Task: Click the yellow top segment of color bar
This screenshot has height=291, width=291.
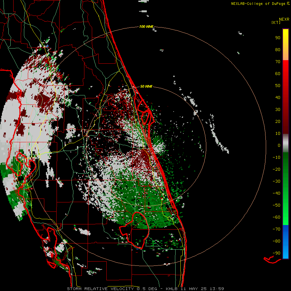Action: (286, 45)
